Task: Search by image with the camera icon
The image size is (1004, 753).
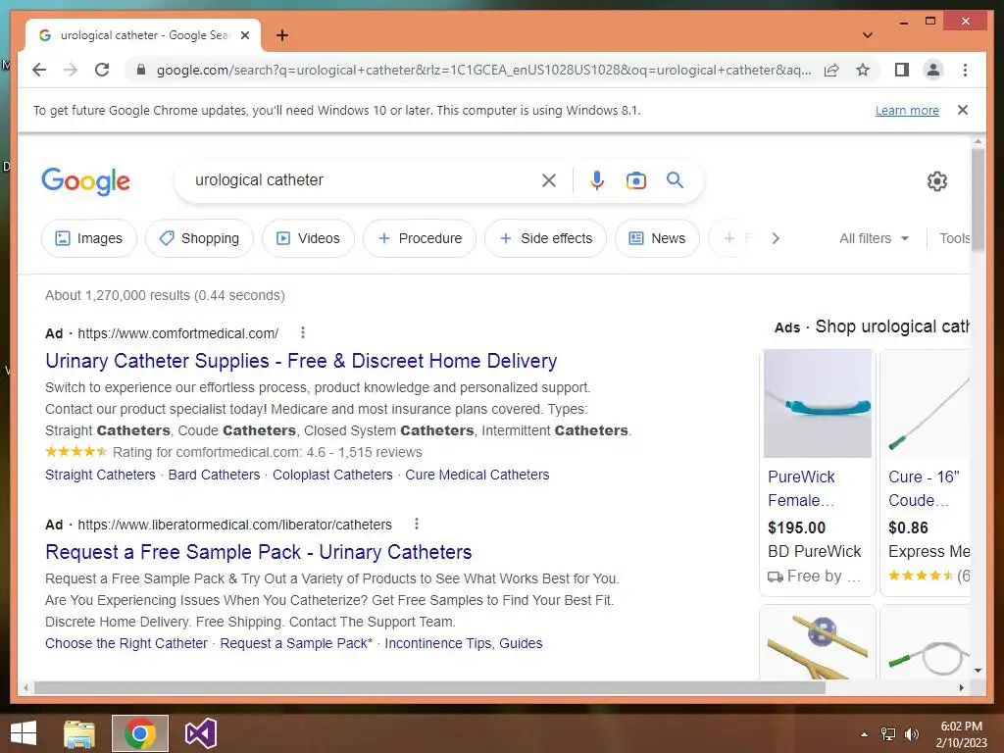Action: pos(635,180)
